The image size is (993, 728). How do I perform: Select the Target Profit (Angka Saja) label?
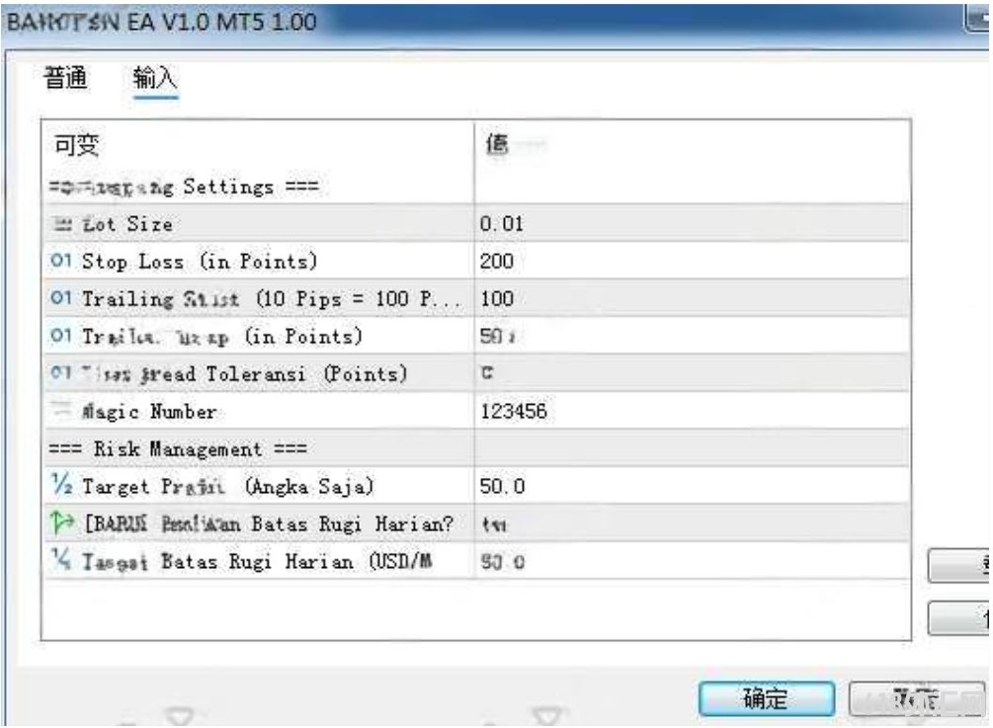pos(228,486)
